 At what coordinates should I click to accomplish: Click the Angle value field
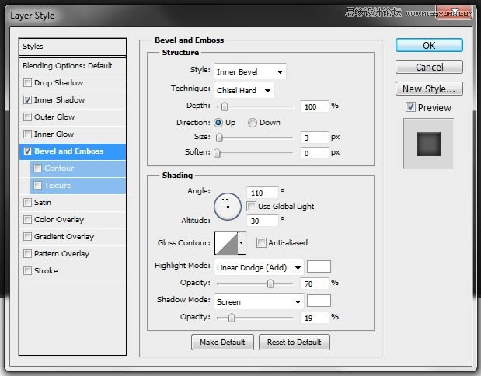(x=263, y=193)
